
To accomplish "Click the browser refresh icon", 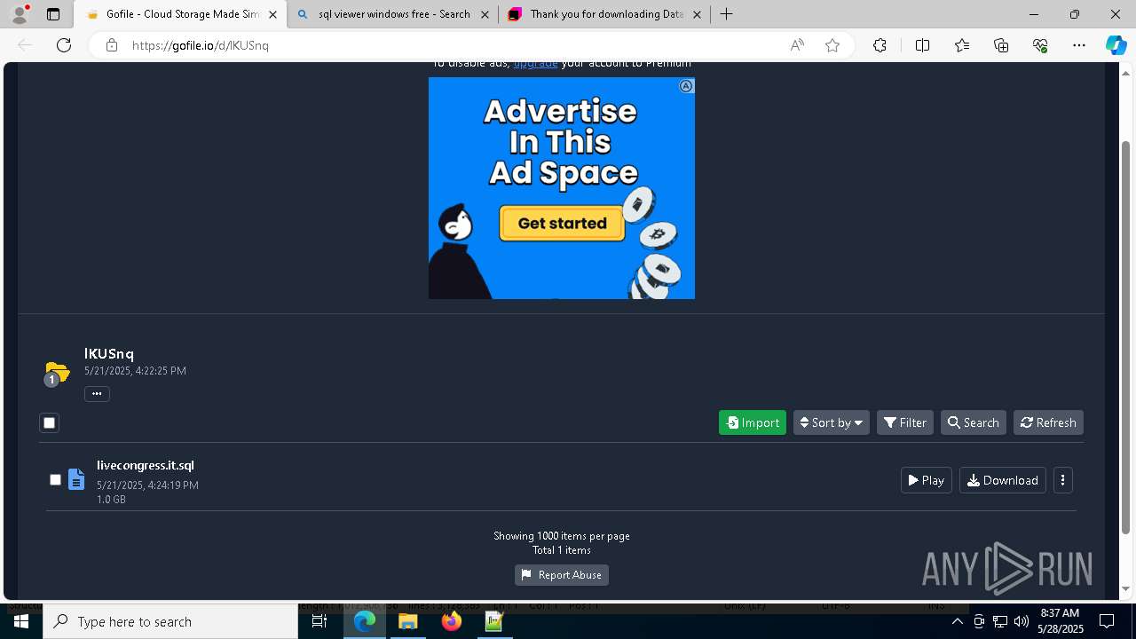I will point(64,45).
